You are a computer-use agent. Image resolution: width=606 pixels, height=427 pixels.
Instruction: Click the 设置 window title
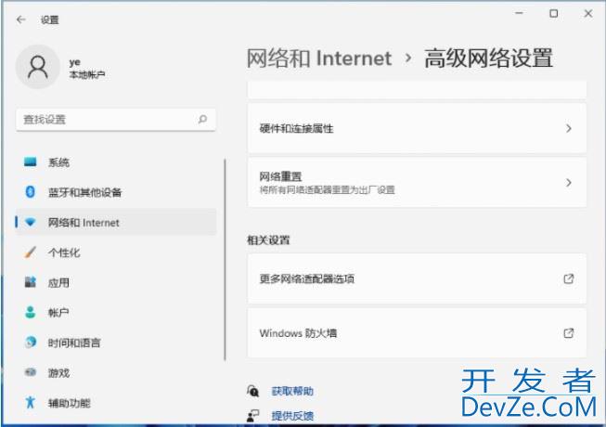[x=50, y=19]
